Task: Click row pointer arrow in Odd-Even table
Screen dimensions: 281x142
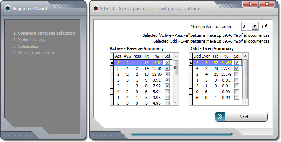Action: pos(191,63)
